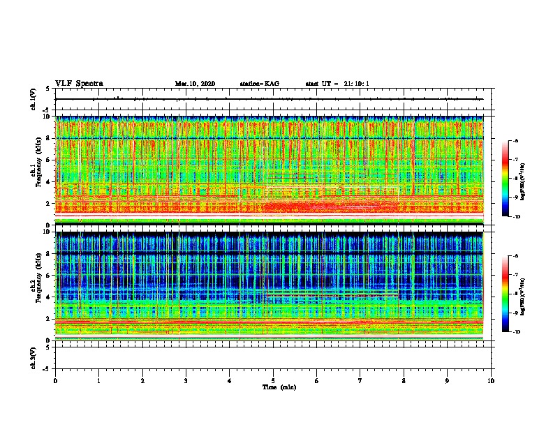Click the "VLF Spectra" title text

[x=79, y=84]
